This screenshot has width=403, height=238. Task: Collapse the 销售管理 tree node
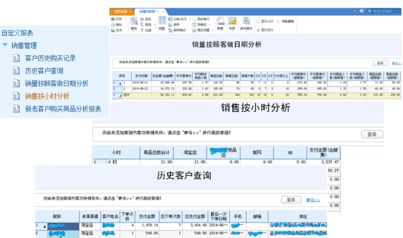[x=5, y=45]
